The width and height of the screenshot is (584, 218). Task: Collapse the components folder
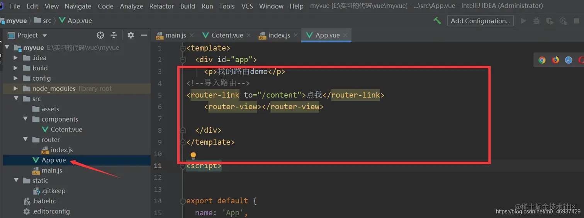pyautogui.click(x=25, y=119)
